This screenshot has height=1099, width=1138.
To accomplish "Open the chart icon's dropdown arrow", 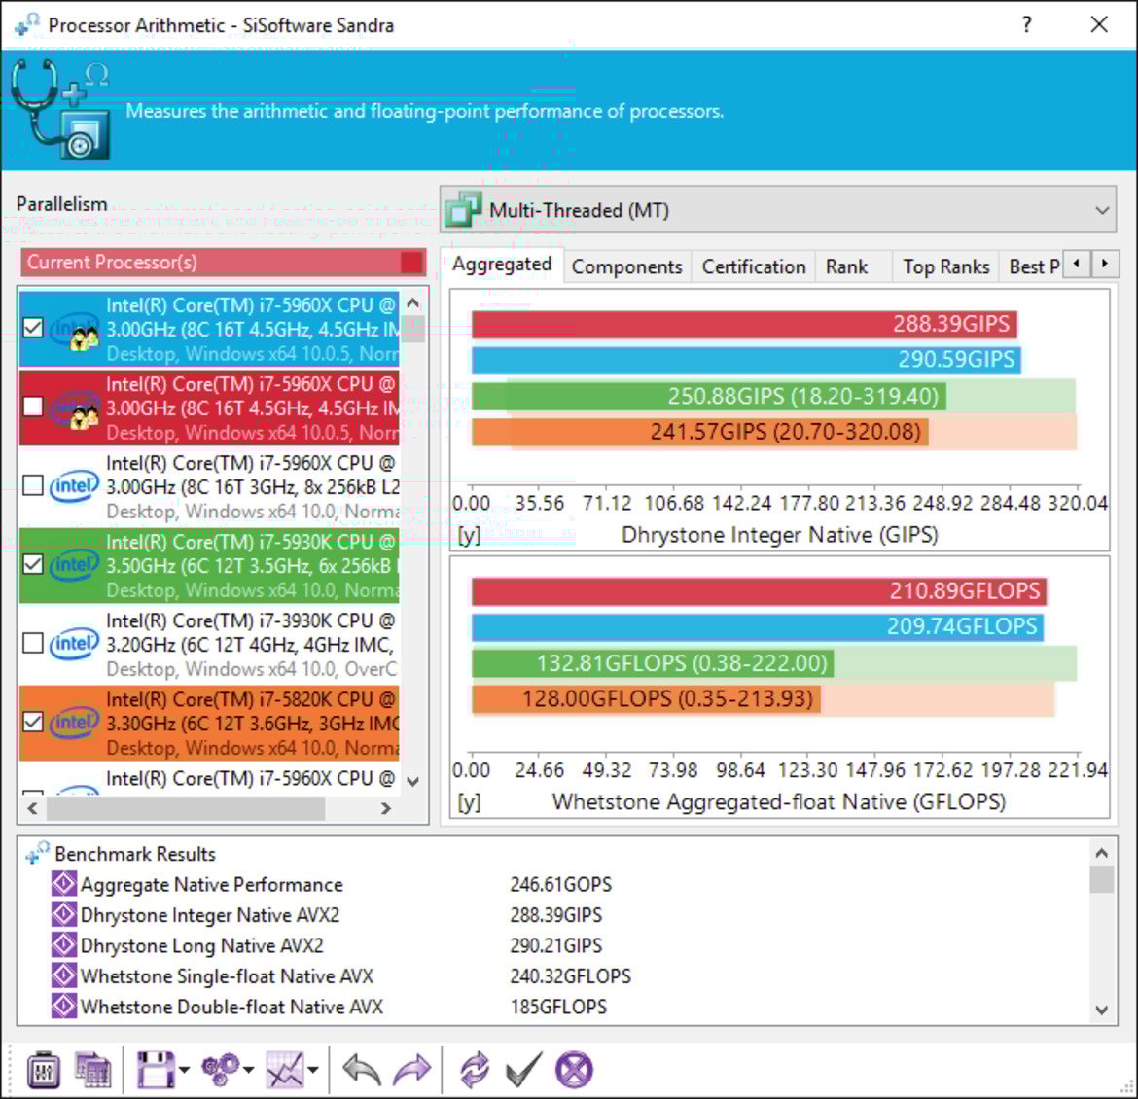I will [x=313, y=1069].
